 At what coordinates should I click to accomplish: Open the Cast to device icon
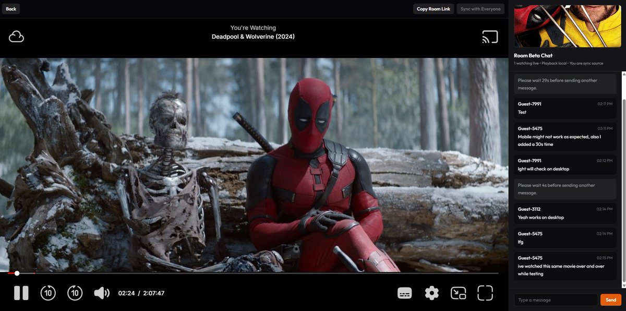[x=489, y=37]
